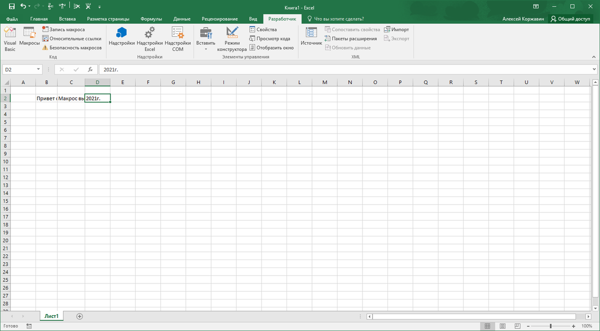Click Отобразить окно
Image resolution: width=600 pixels, height=331 pixels.
click(x=271, y=47)
